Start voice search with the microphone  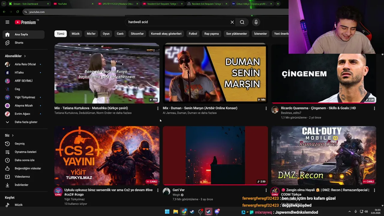(256, 22)
